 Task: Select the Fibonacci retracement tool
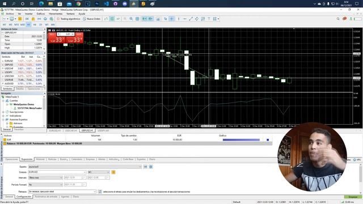click(203, 19)
